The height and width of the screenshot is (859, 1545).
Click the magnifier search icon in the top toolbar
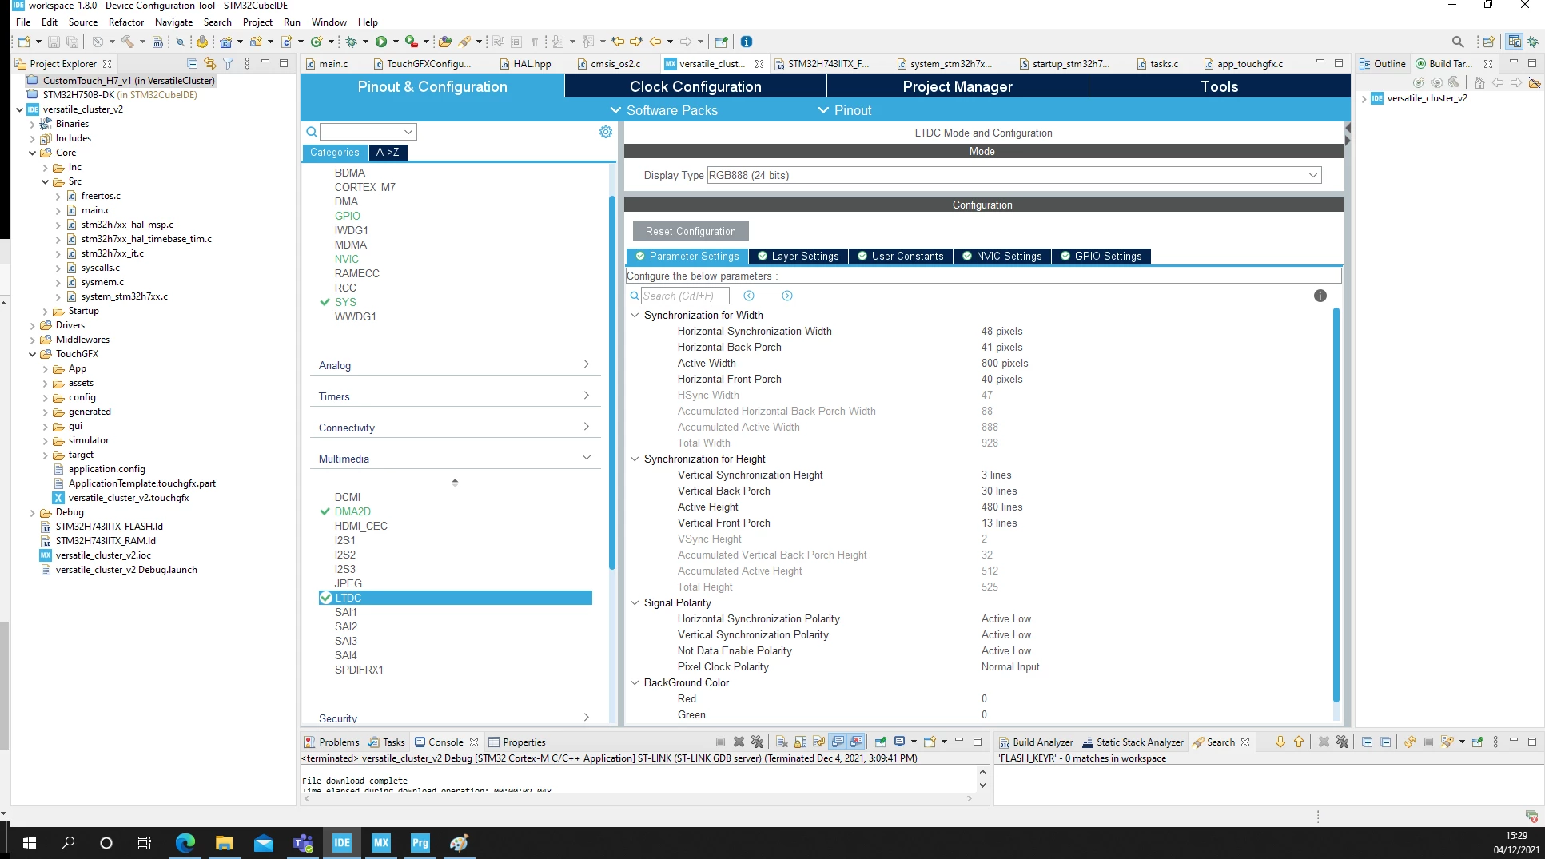click(1458, 42)
